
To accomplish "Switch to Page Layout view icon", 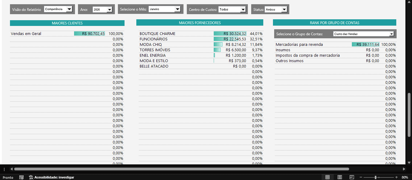I will tap(340, 177).
